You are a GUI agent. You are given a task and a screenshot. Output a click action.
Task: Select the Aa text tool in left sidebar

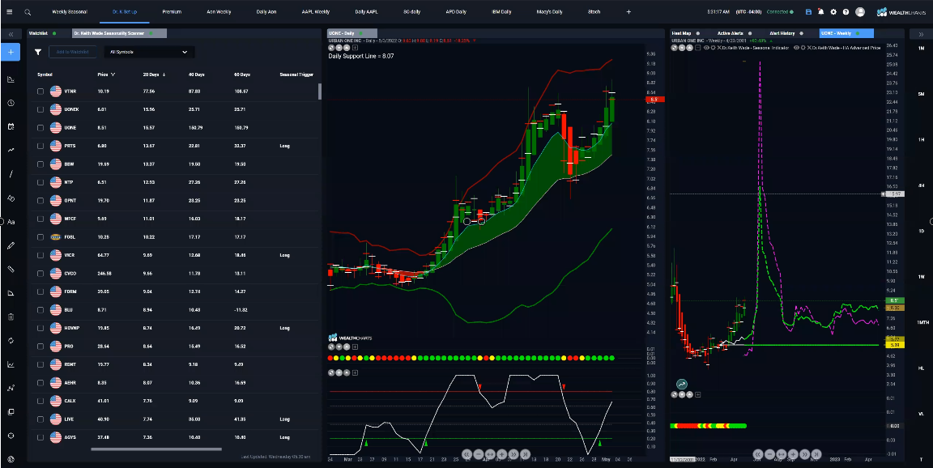click(11, 222)
